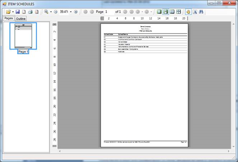Viewport: 238px width, 162px height.
Task: Select the Pages tab
Action: (x=9, y=18)
